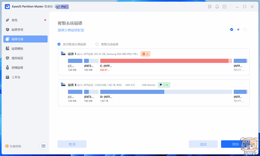Screen dimensions: 260x156
Task: Open the title bar dropdown menu icon
Action: (x=224, y=7)
